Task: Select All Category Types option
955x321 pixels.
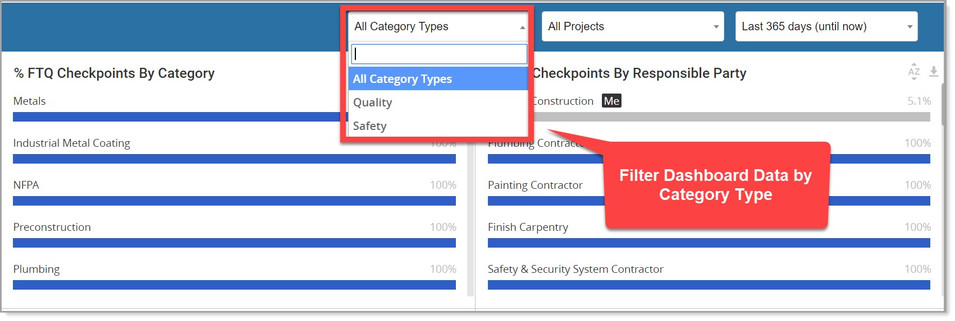Action: click(438, 79)
